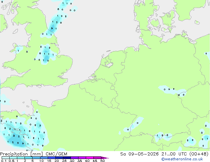The image size is (210, 162).
Task: Select the 15 to 20 mm legend swatch
Action: pyautogui.click(x=51, y=158)
